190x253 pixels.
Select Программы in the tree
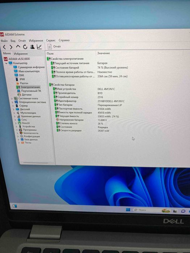(28, 130)
